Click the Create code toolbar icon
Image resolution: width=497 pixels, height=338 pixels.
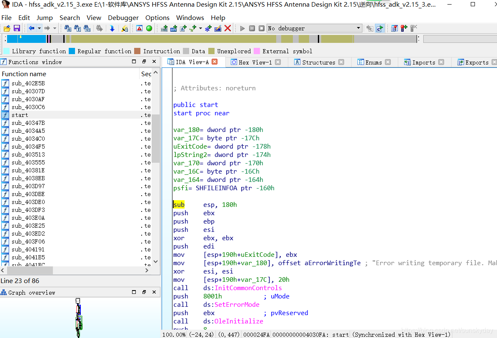click(x=164, y=28)
